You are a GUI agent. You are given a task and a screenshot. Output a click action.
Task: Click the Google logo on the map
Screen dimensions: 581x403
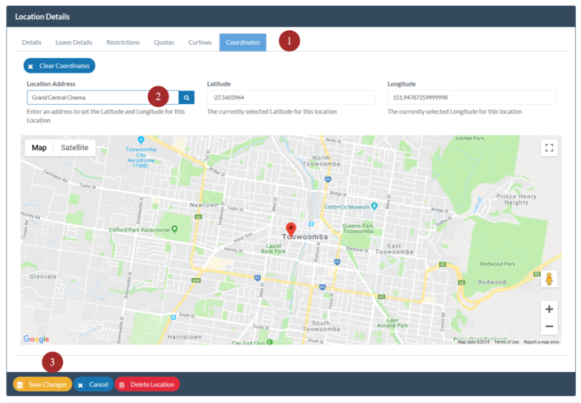(36, 339)
